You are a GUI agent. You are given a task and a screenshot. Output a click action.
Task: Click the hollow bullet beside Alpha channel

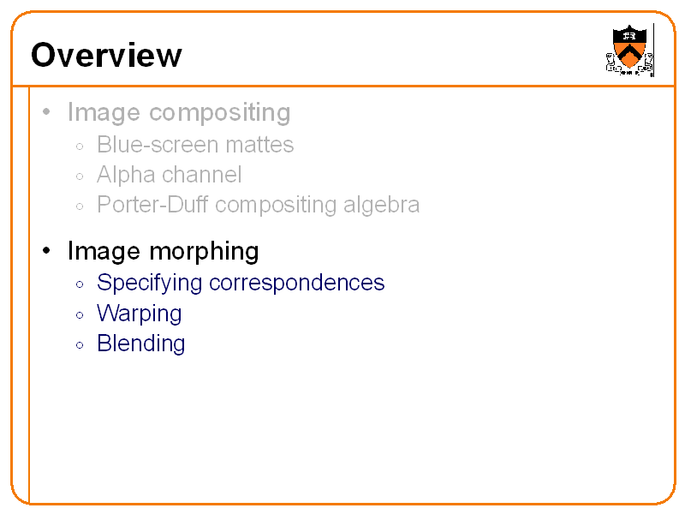pos(79,176)
